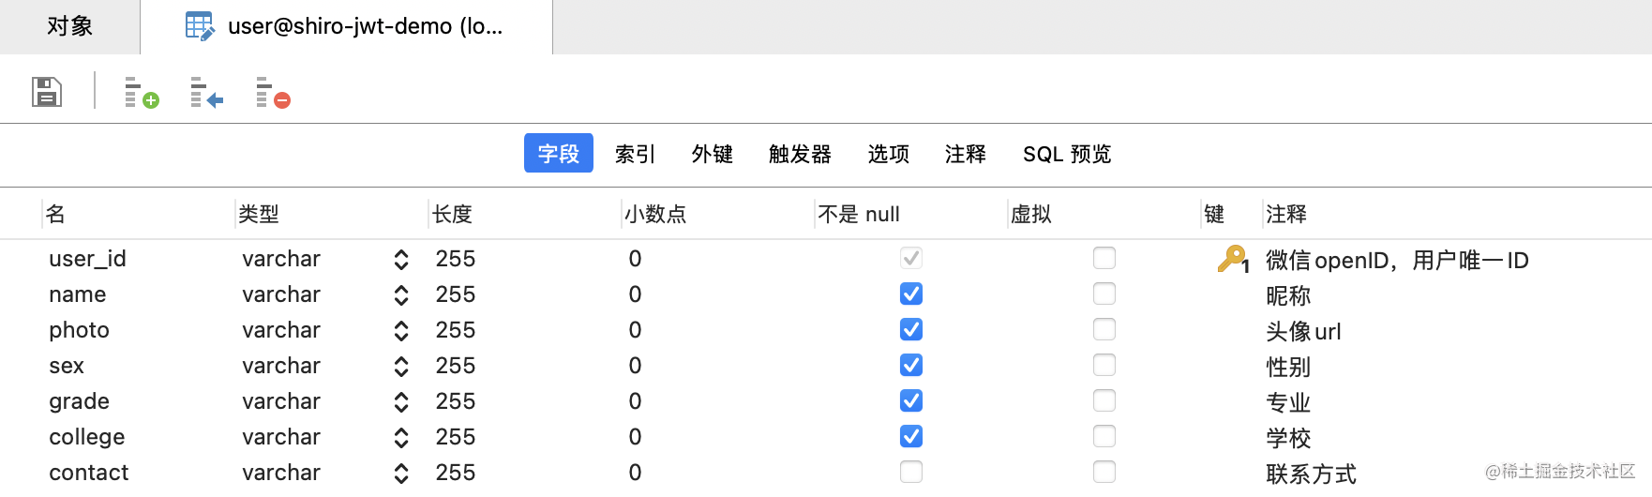Open type dropdown for user_id
Image resolution: width=1652 pixels, height=497 pixels.
(x=401, y=260)
